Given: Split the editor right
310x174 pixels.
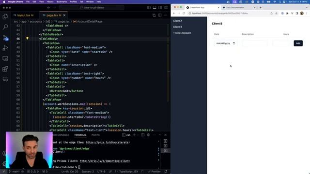Looking at the screenshot, I should 160,15.
